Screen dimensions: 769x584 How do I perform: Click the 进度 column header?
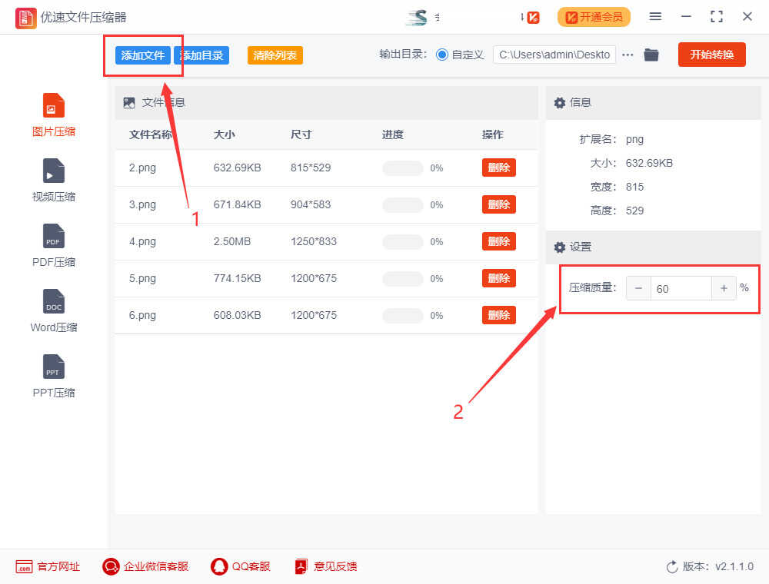pyautogui.click(x=393, y=134)
